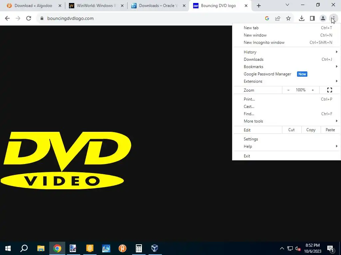The height and width of the screenshot is (255, 341).
Task: Expand the More tools submenu
Action: click(286, 121)
